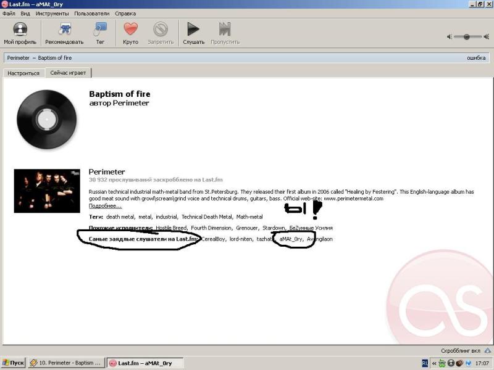494x370 pixels.
Task: Switch to the Настроиться tab
Action: 23,73
